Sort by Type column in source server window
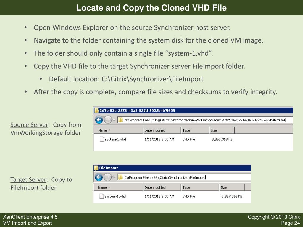 coord(195,130)
